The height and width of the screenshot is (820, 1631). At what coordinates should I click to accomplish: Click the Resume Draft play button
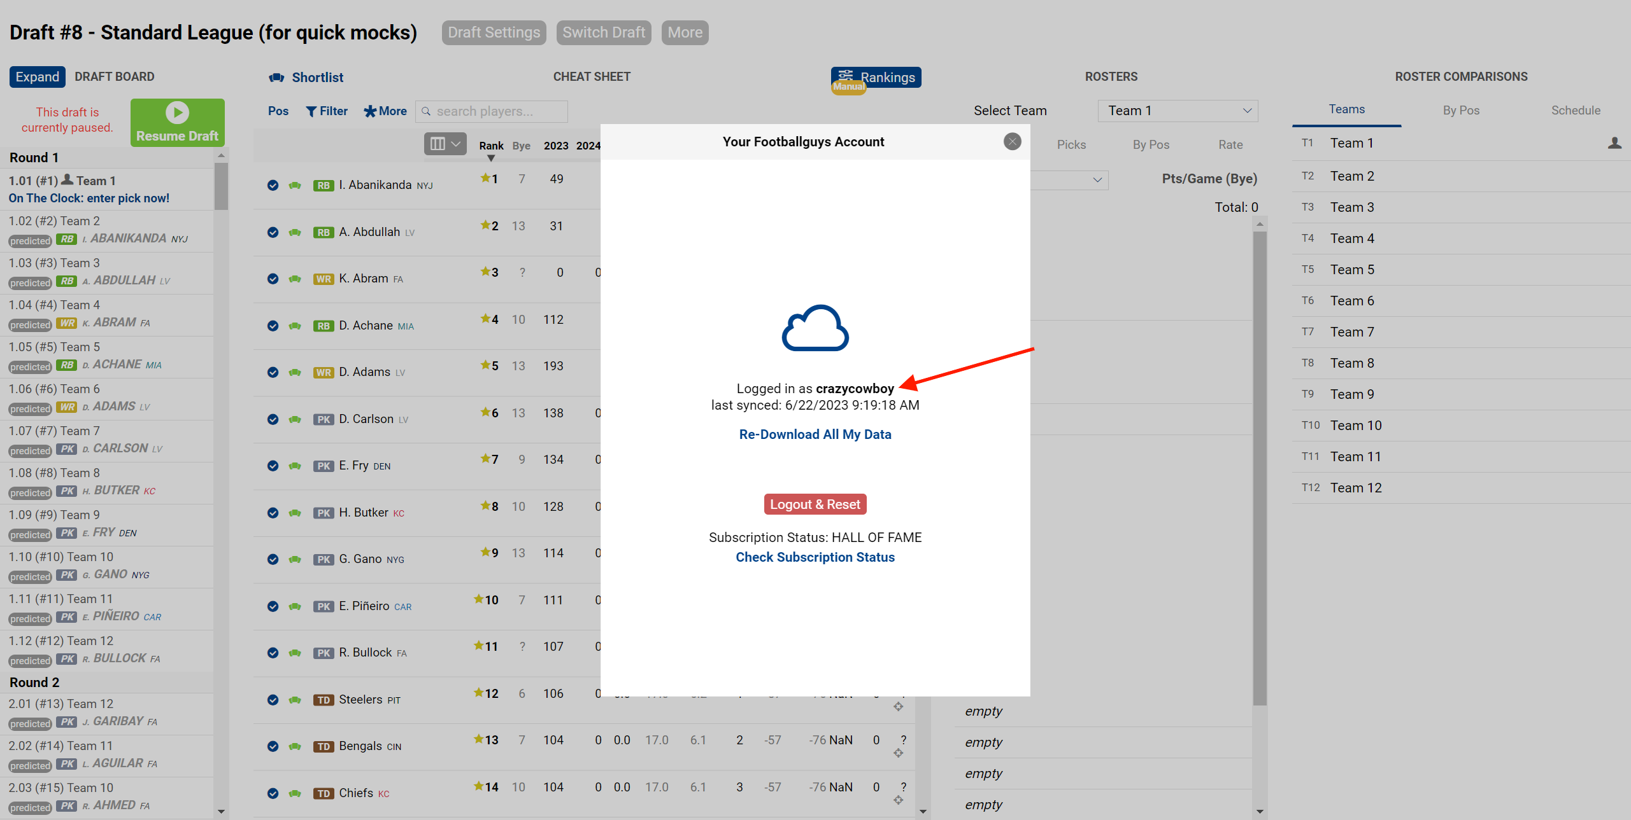[177, 123]
